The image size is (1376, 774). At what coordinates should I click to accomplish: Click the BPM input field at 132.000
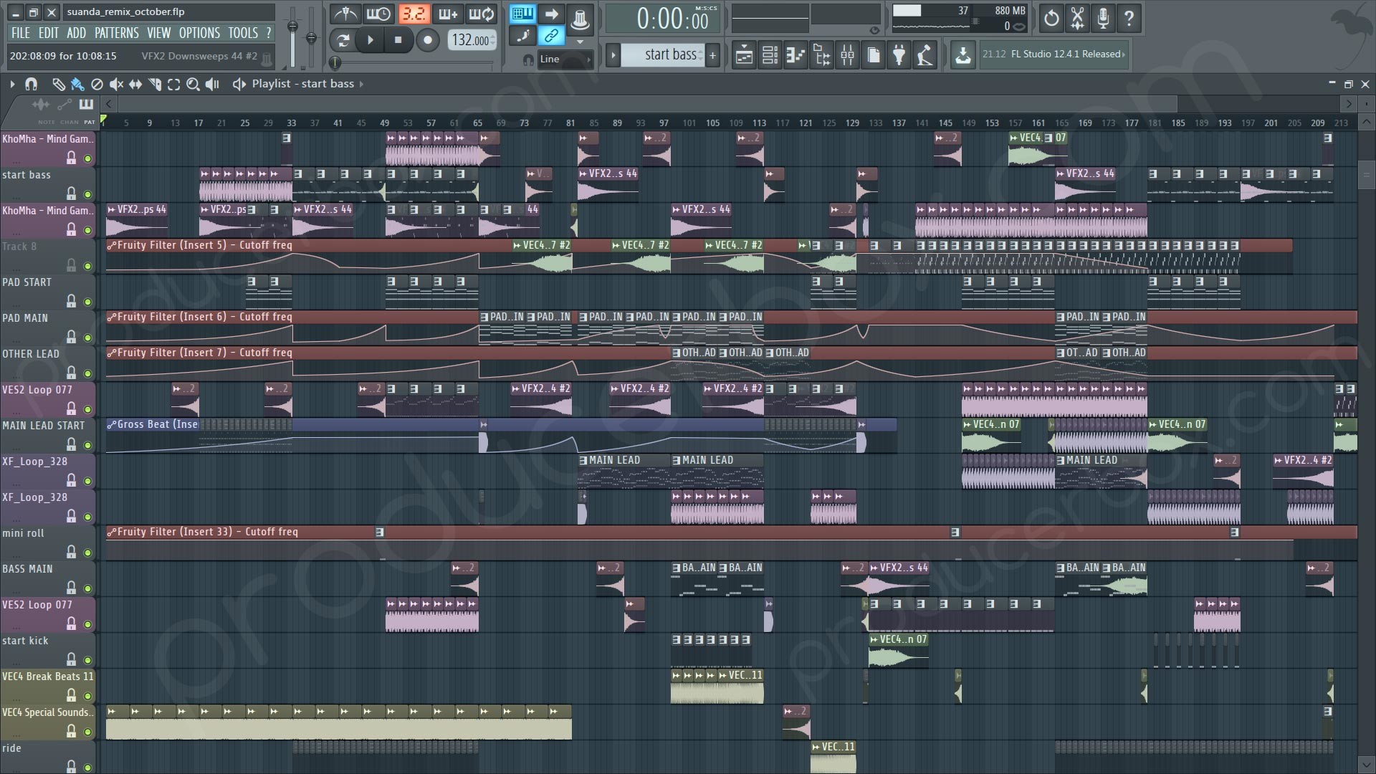(x=471, y=39)
